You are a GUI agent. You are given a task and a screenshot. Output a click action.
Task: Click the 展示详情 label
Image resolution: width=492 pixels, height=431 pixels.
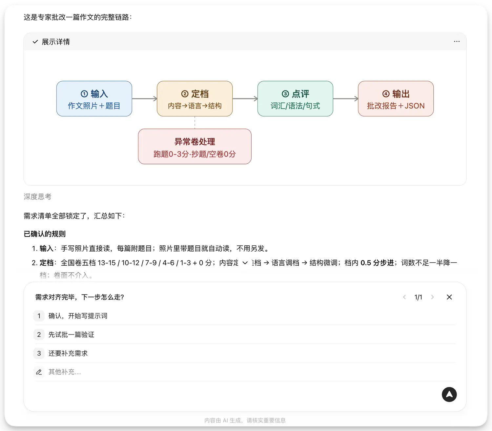point(56,42)
